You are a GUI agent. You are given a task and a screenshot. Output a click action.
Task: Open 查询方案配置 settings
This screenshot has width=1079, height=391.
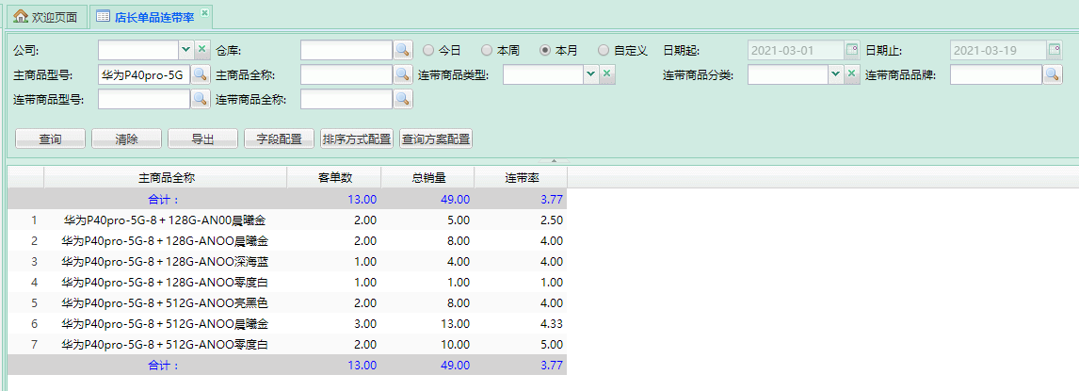coord(436,138)
